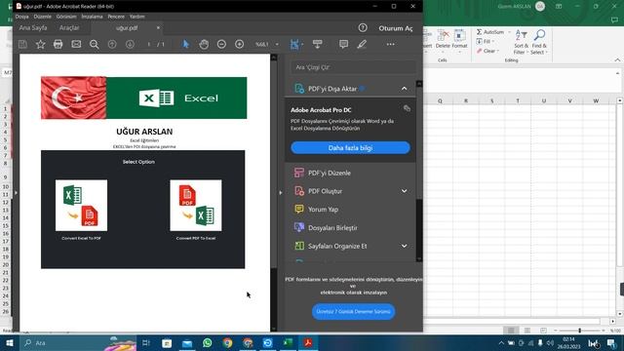Screen dimensions: 624x351
Task: Click Oturum Aç sign-in link
Action: [x=396, y=28]
